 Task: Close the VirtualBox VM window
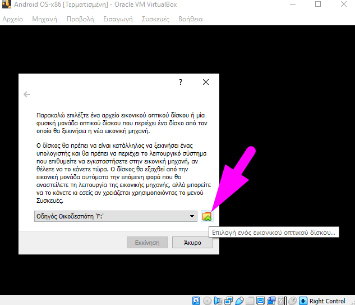(x=344, y=4)
